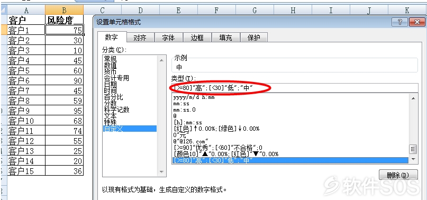The height and width of the screenshot is (200, 427).
Task: Open the 边框 tab
Action: point(197,38)
